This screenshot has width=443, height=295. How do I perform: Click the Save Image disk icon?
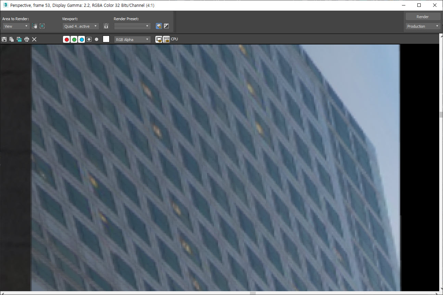[4, 39]
